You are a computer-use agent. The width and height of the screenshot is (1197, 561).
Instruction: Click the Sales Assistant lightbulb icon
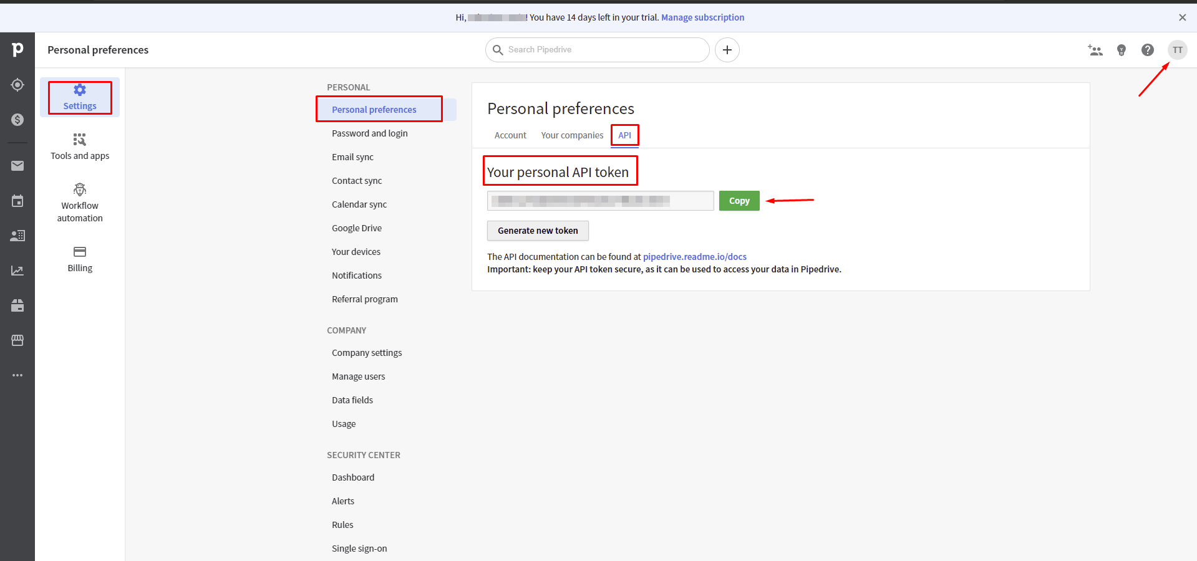(1121, 50)
